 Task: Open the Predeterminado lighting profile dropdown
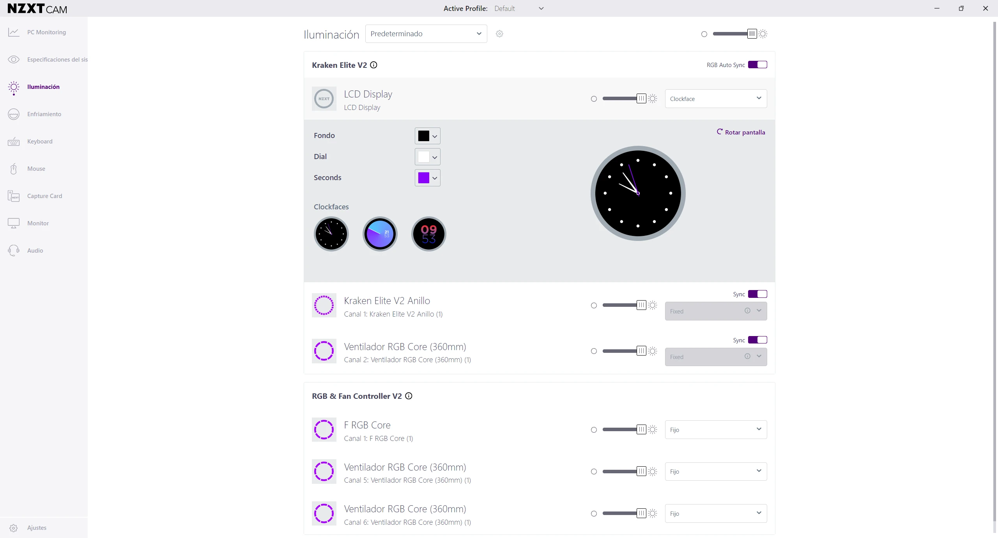(x=426, y=34)
